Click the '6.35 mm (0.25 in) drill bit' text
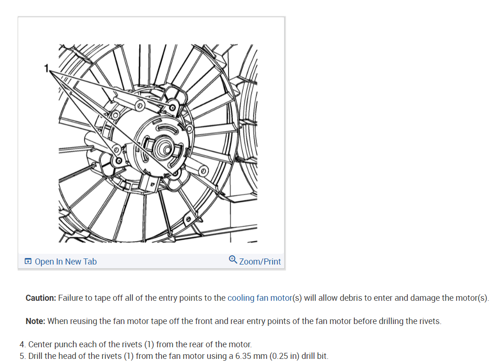496x364 pixels. tap(281, 356)
